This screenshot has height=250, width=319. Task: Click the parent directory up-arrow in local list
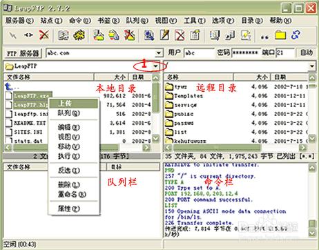pos(9,87)
